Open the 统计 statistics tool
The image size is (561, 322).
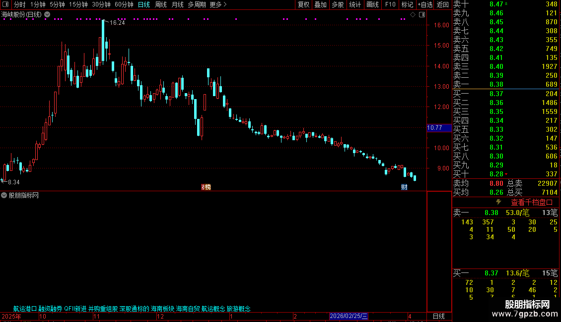(x=355, y=4)
